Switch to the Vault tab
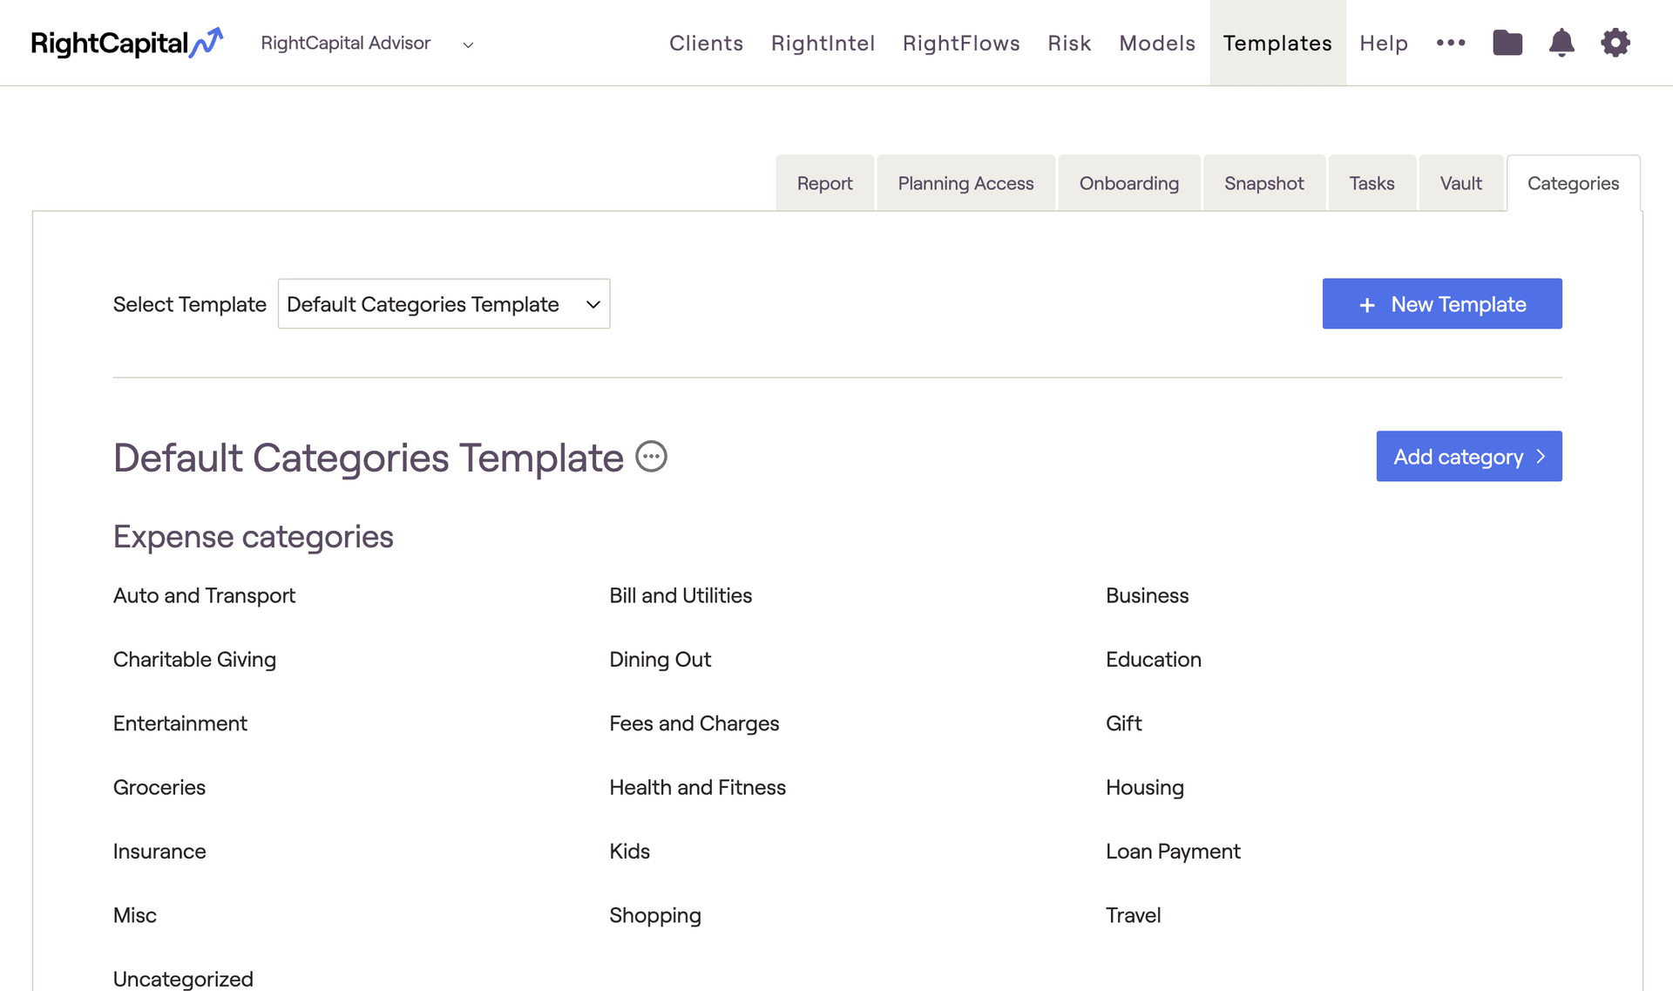The height and width of the screenshot is (991, 1673). click(x=1460, y=183)
